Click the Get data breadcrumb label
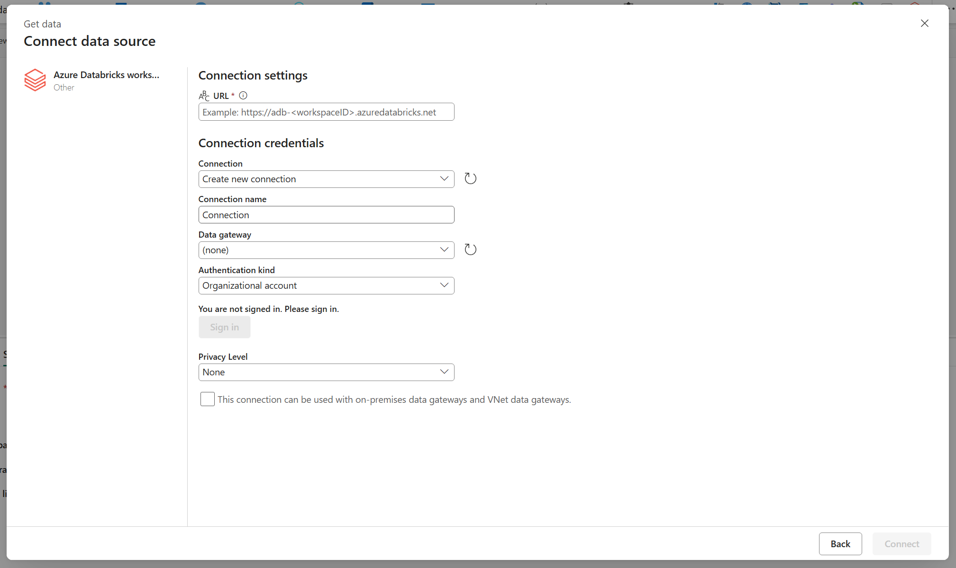The width and height of the screenshot is (956, 568). [42, 24]
